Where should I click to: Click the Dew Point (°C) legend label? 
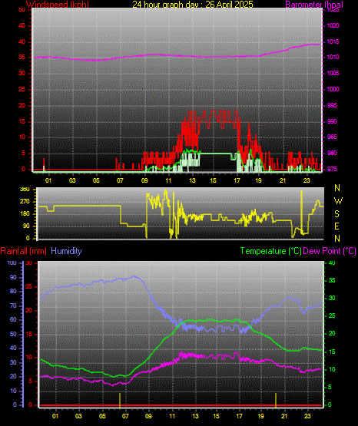tap(330, 251)
